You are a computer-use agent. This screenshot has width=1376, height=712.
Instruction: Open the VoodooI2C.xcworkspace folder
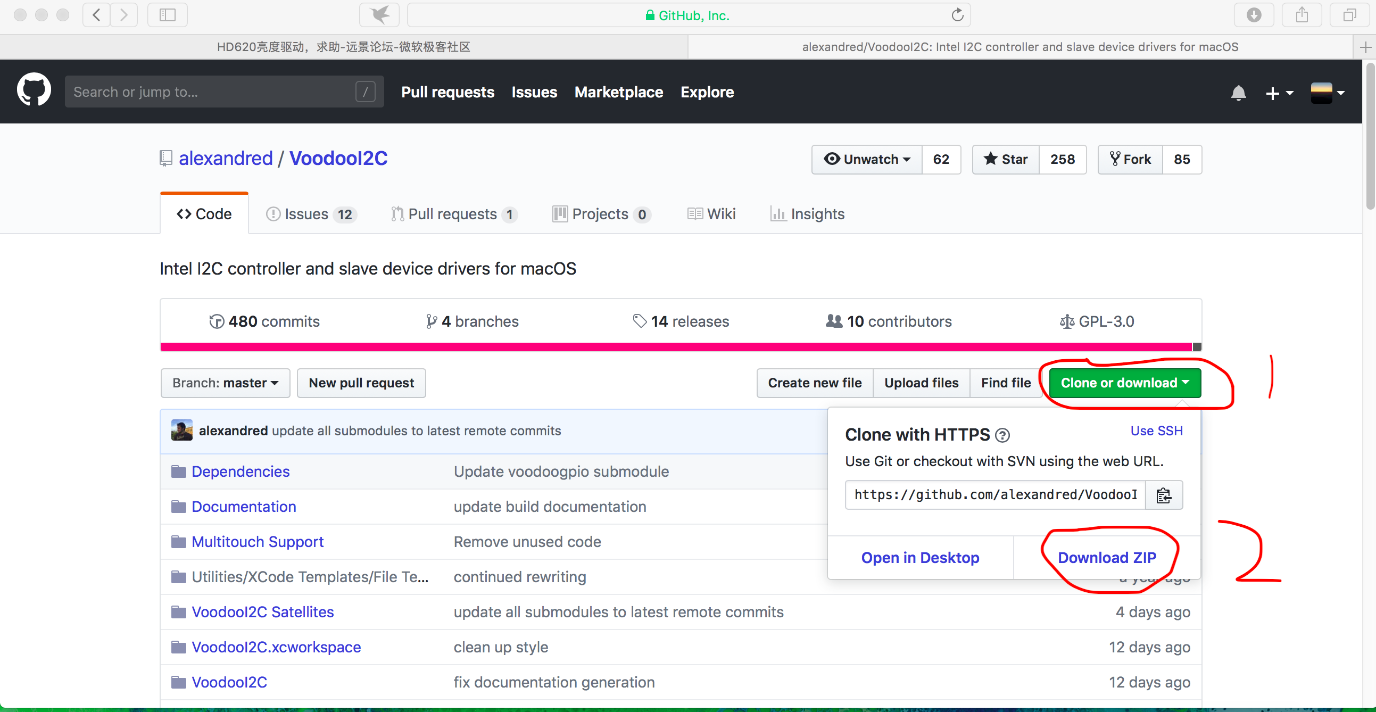point(276,648)
